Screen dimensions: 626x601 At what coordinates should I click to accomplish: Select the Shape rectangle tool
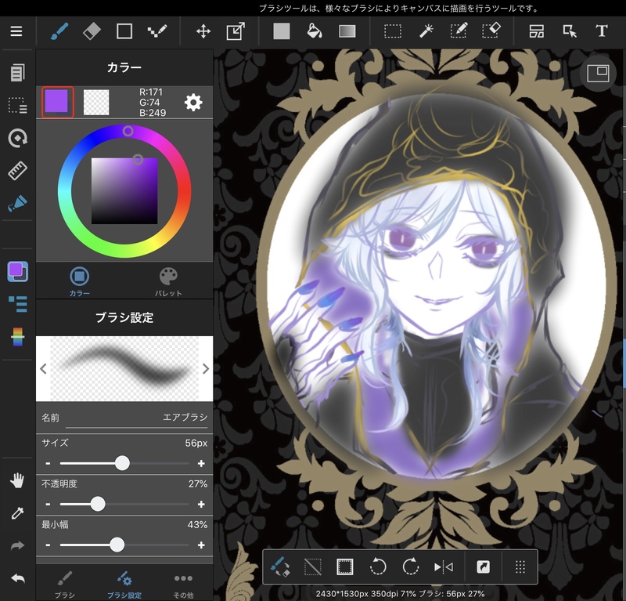click(124, 31)
